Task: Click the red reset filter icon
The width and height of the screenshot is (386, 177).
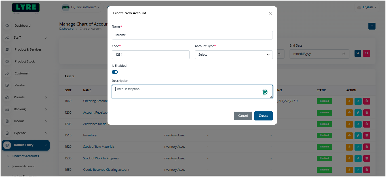Action: pos(366,53)
